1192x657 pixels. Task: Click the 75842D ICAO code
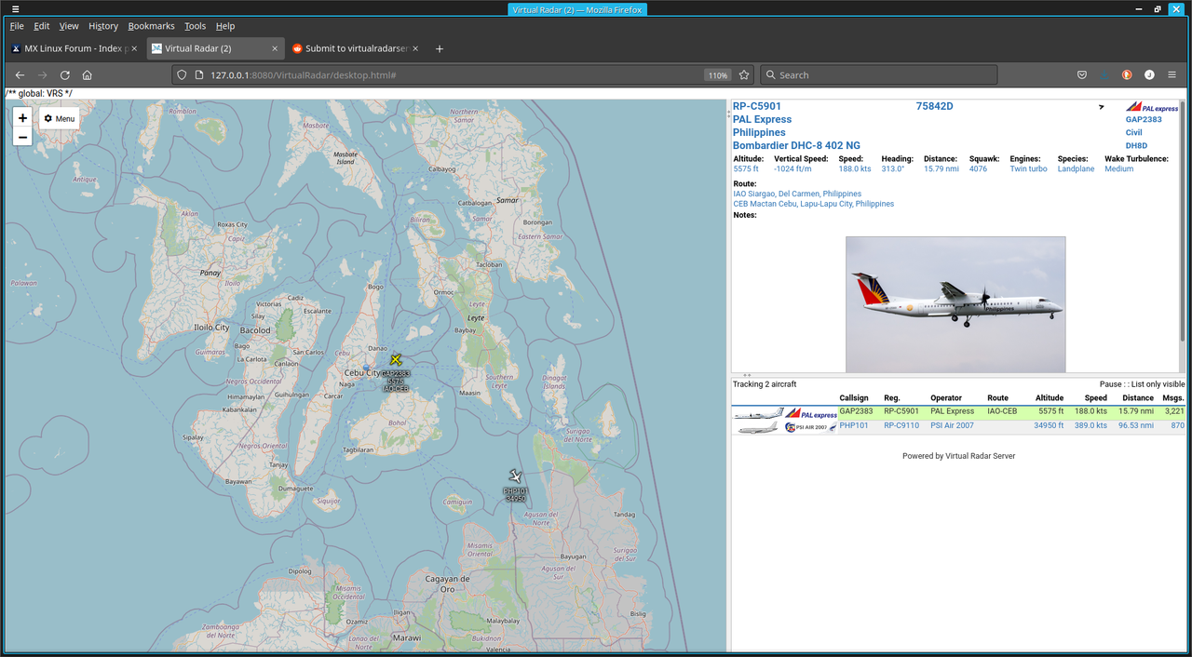[935, 106]
